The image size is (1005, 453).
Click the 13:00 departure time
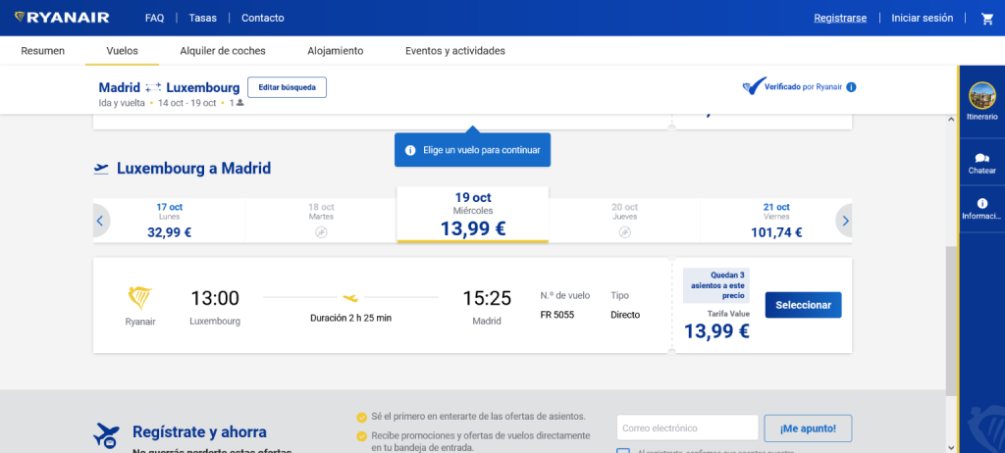click(x=215, y=299)
